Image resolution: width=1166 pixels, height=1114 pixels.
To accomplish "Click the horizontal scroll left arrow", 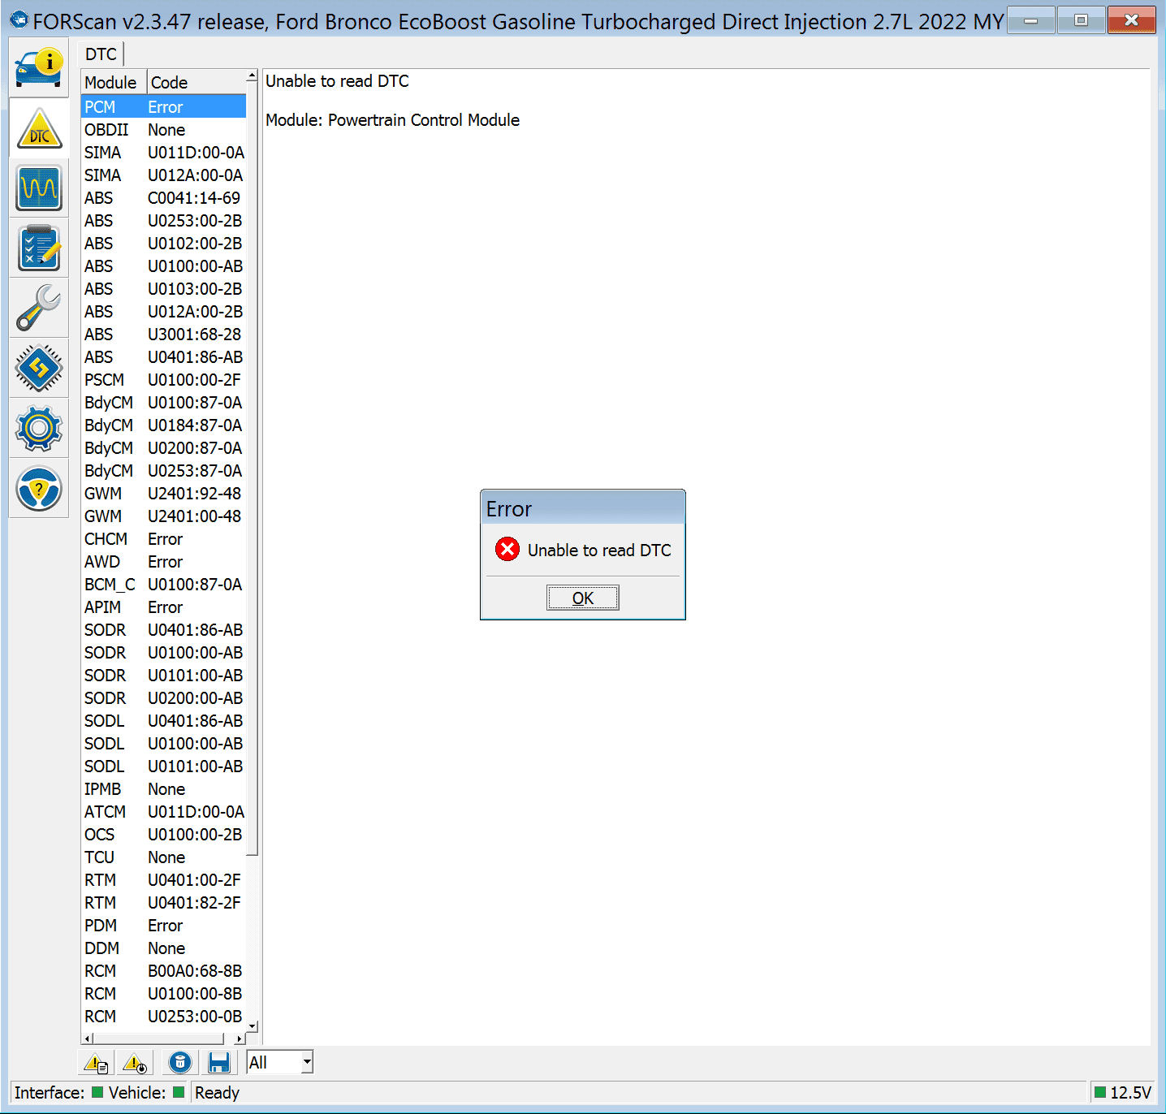I will click(88, 1038).
